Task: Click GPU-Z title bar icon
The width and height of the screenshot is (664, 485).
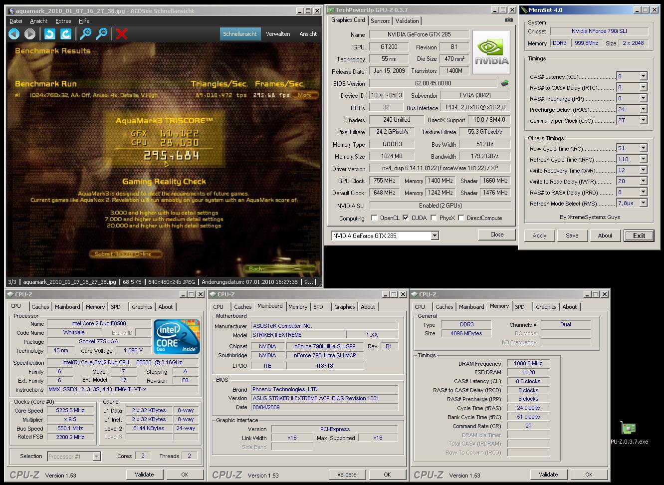Action: (x=331, y=9)
